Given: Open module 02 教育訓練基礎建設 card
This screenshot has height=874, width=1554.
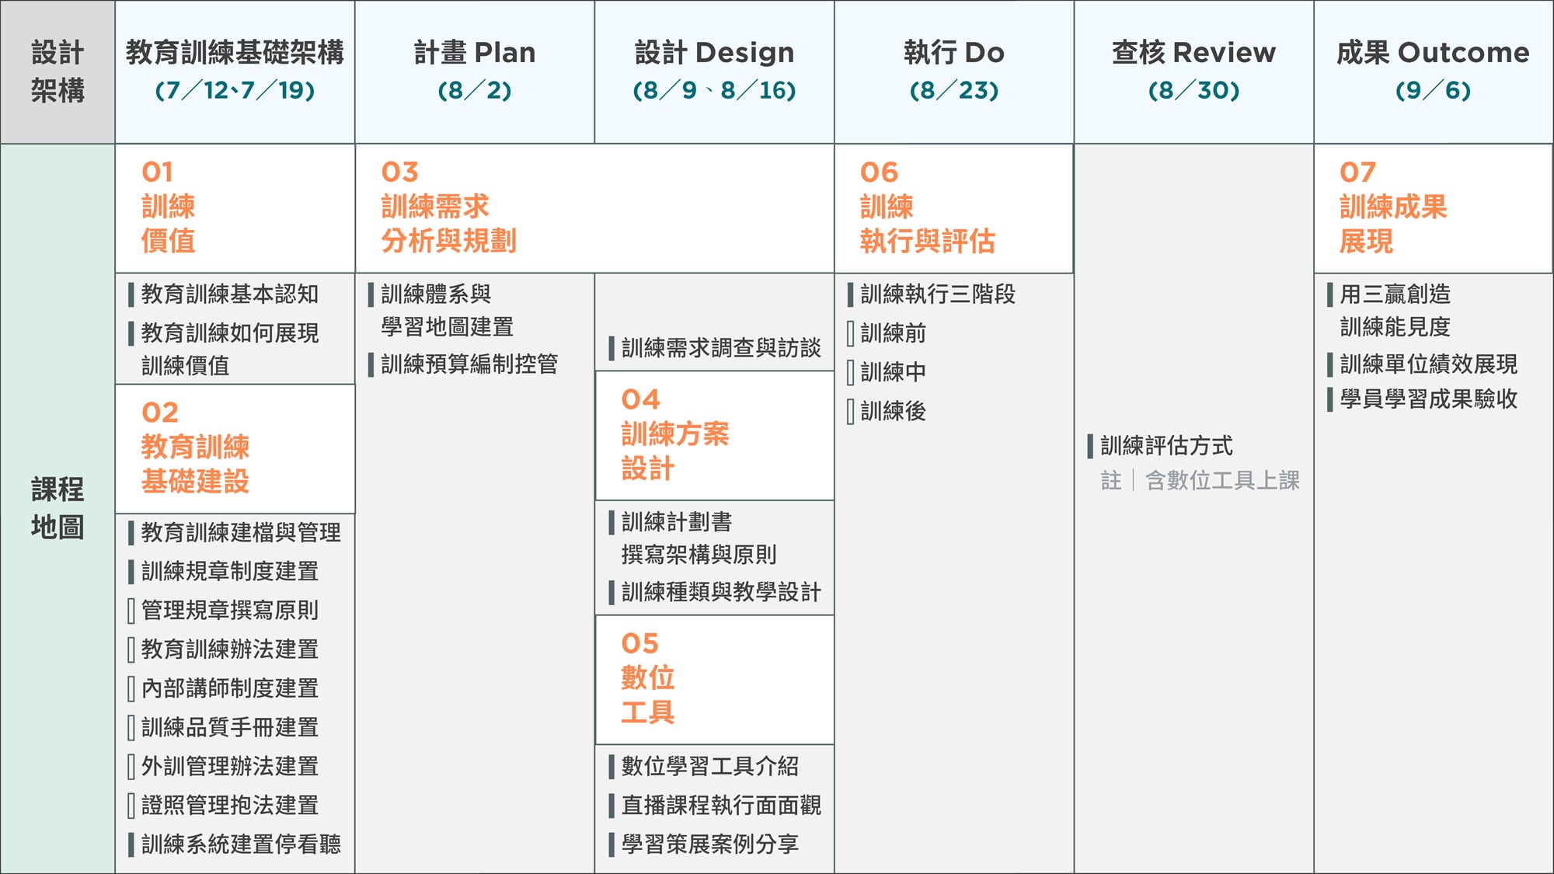Looking at the screenshot, I should click(235, 447).
